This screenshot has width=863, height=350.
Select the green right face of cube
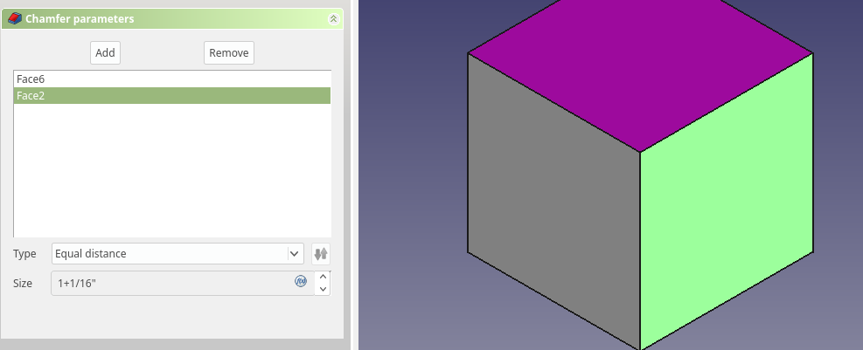pyautogui.click(x=727, y=201)
